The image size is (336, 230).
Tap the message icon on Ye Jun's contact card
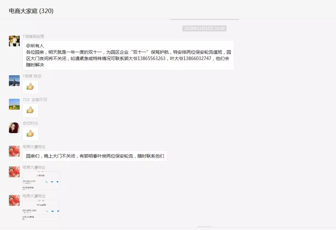pos(57,182)
